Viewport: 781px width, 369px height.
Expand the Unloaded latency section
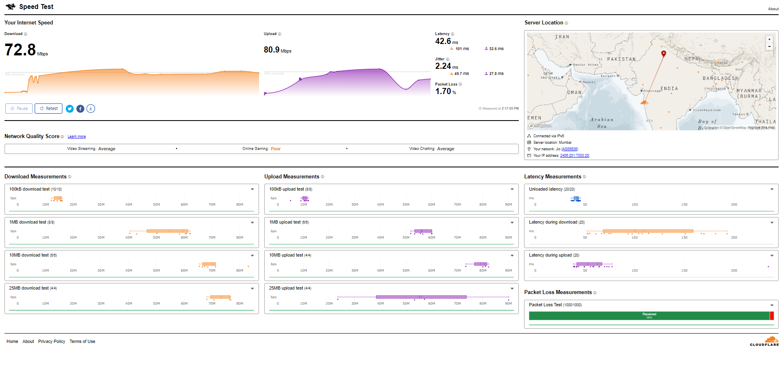tap(772, 189)
